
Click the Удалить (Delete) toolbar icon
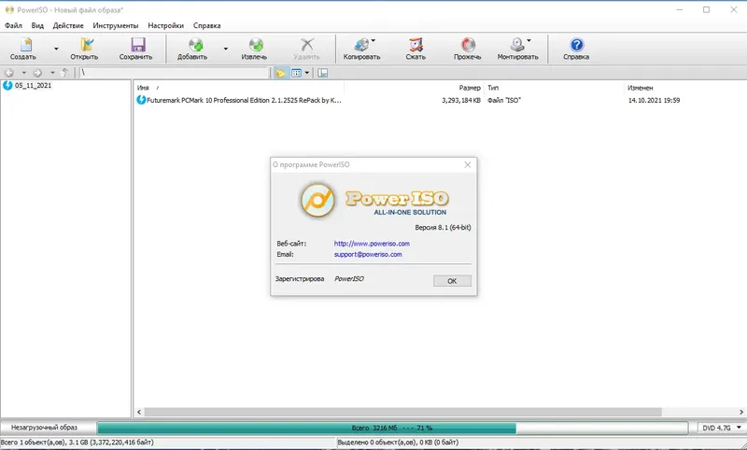point(307,49)
